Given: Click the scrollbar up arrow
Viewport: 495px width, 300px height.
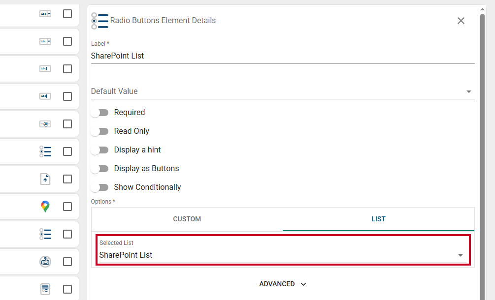Looking at the screenshot, I should [482, 9].
